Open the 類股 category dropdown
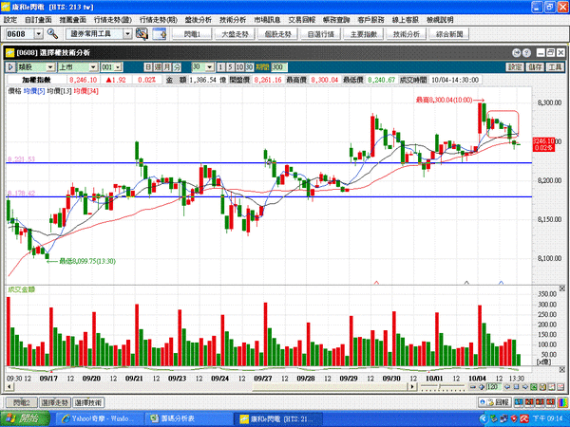The height and width of the screenshot is (427, 570). point(50,67)
